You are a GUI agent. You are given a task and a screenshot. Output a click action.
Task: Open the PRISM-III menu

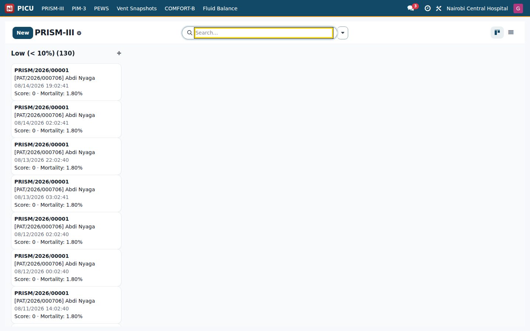click(53, 8)
